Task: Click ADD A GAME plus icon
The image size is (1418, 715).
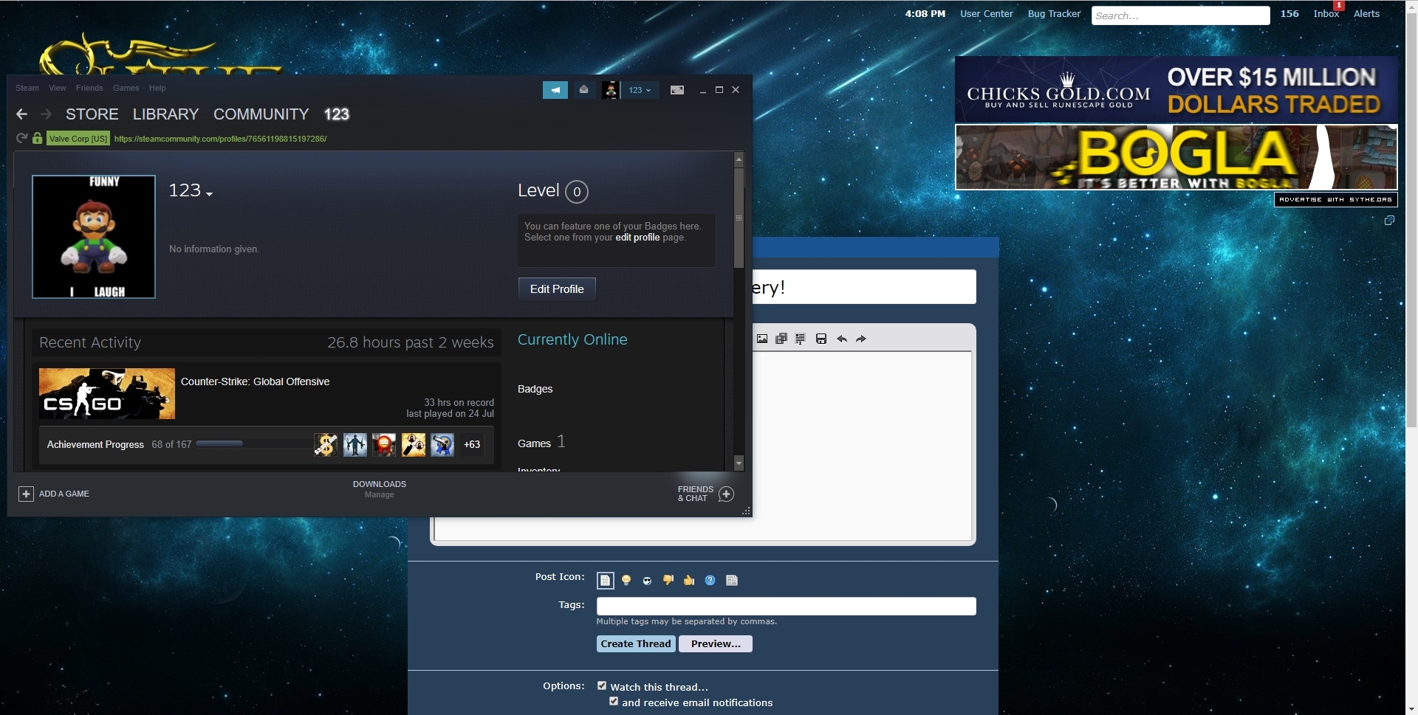Action: pos(26,494)
